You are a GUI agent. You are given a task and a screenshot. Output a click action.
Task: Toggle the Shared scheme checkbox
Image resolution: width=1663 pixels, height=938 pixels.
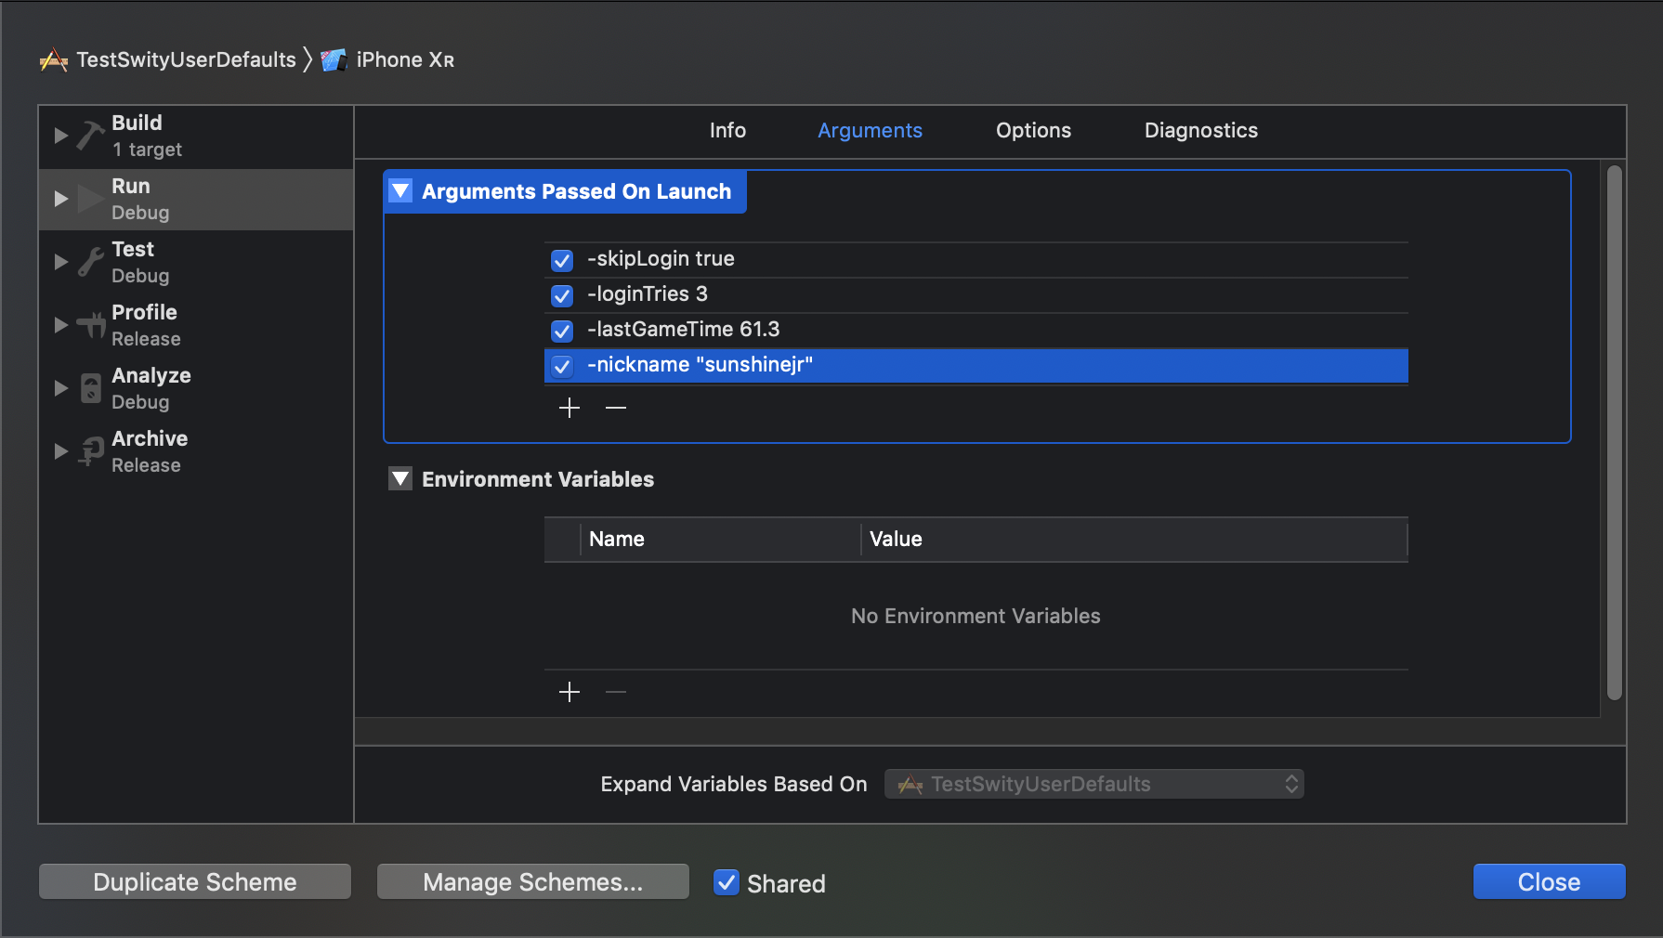(727, 882)
